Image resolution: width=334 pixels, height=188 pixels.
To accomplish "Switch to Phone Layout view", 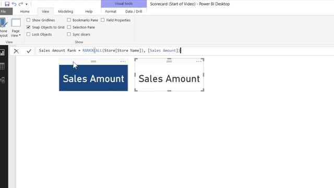I will 4,28.
